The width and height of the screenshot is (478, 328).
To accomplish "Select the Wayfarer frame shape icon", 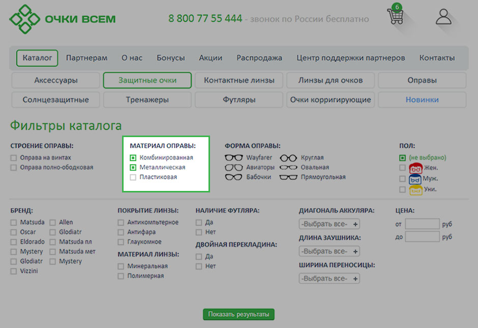I will (234, 158).
